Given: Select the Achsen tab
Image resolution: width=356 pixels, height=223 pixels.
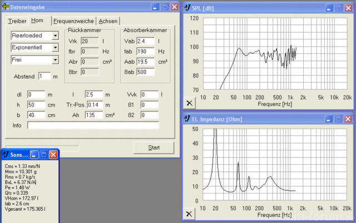Looking at the screenshot, I should pos(108,21).
